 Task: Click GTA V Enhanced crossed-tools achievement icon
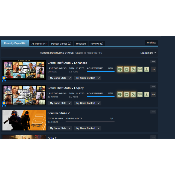133,69
